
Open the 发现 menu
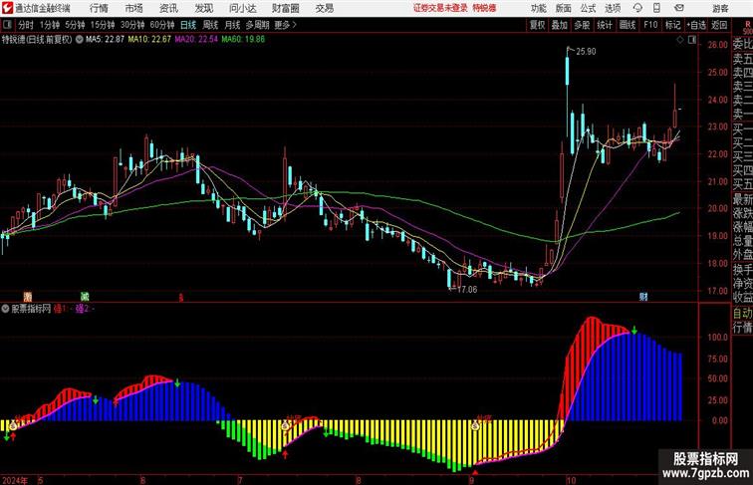click(x=203, y=8)
